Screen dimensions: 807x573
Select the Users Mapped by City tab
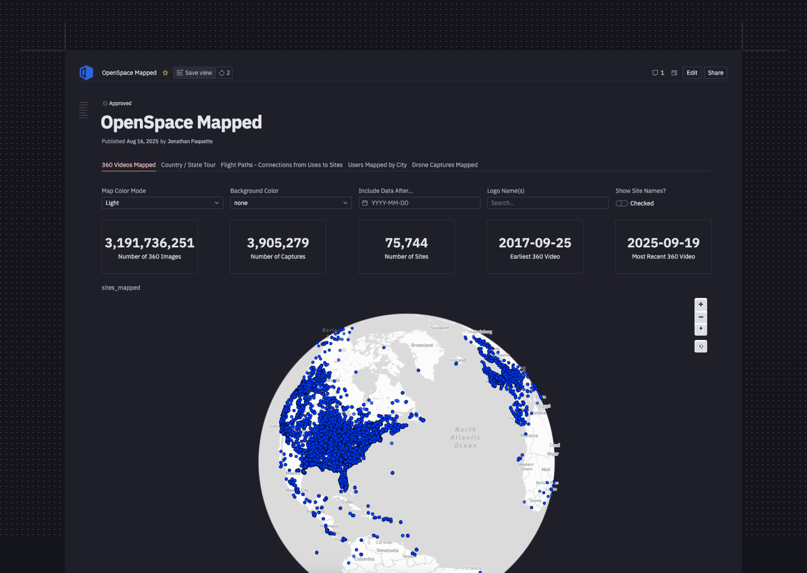tap(377, 165)
